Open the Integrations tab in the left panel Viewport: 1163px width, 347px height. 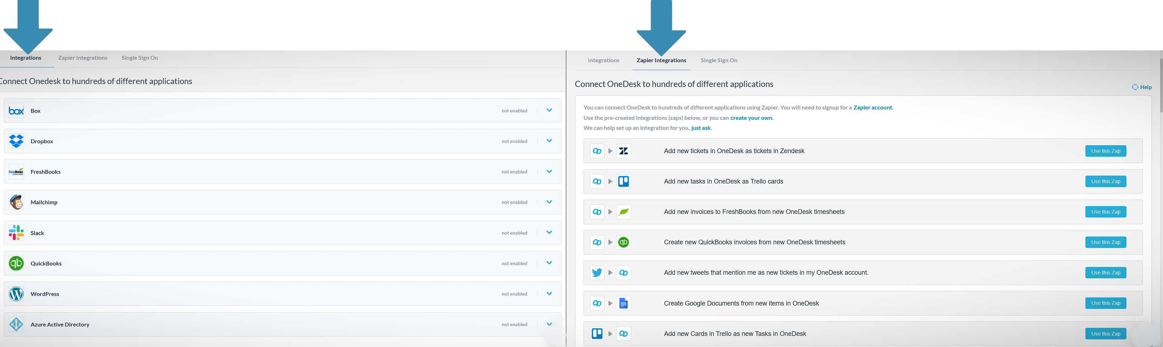(x=26, y=58)
